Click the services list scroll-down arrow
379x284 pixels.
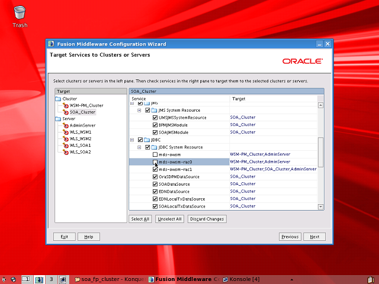[x=320, y=206]
